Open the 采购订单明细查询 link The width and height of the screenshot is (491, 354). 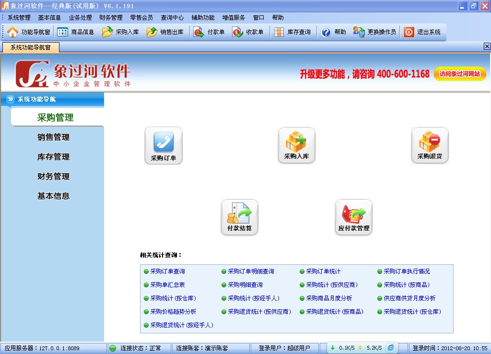click(x=251, y=271)
